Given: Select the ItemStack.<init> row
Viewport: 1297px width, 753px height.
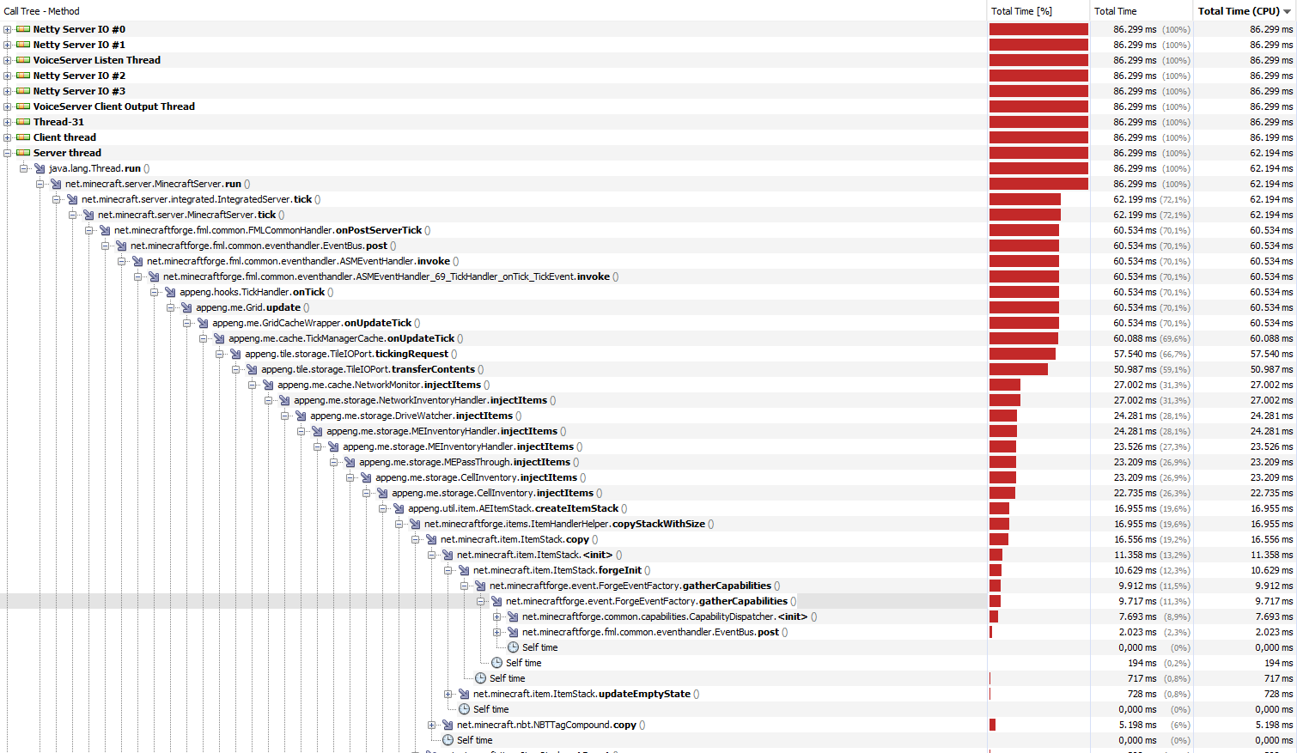Looking at the screenshot, I should 648,555.
